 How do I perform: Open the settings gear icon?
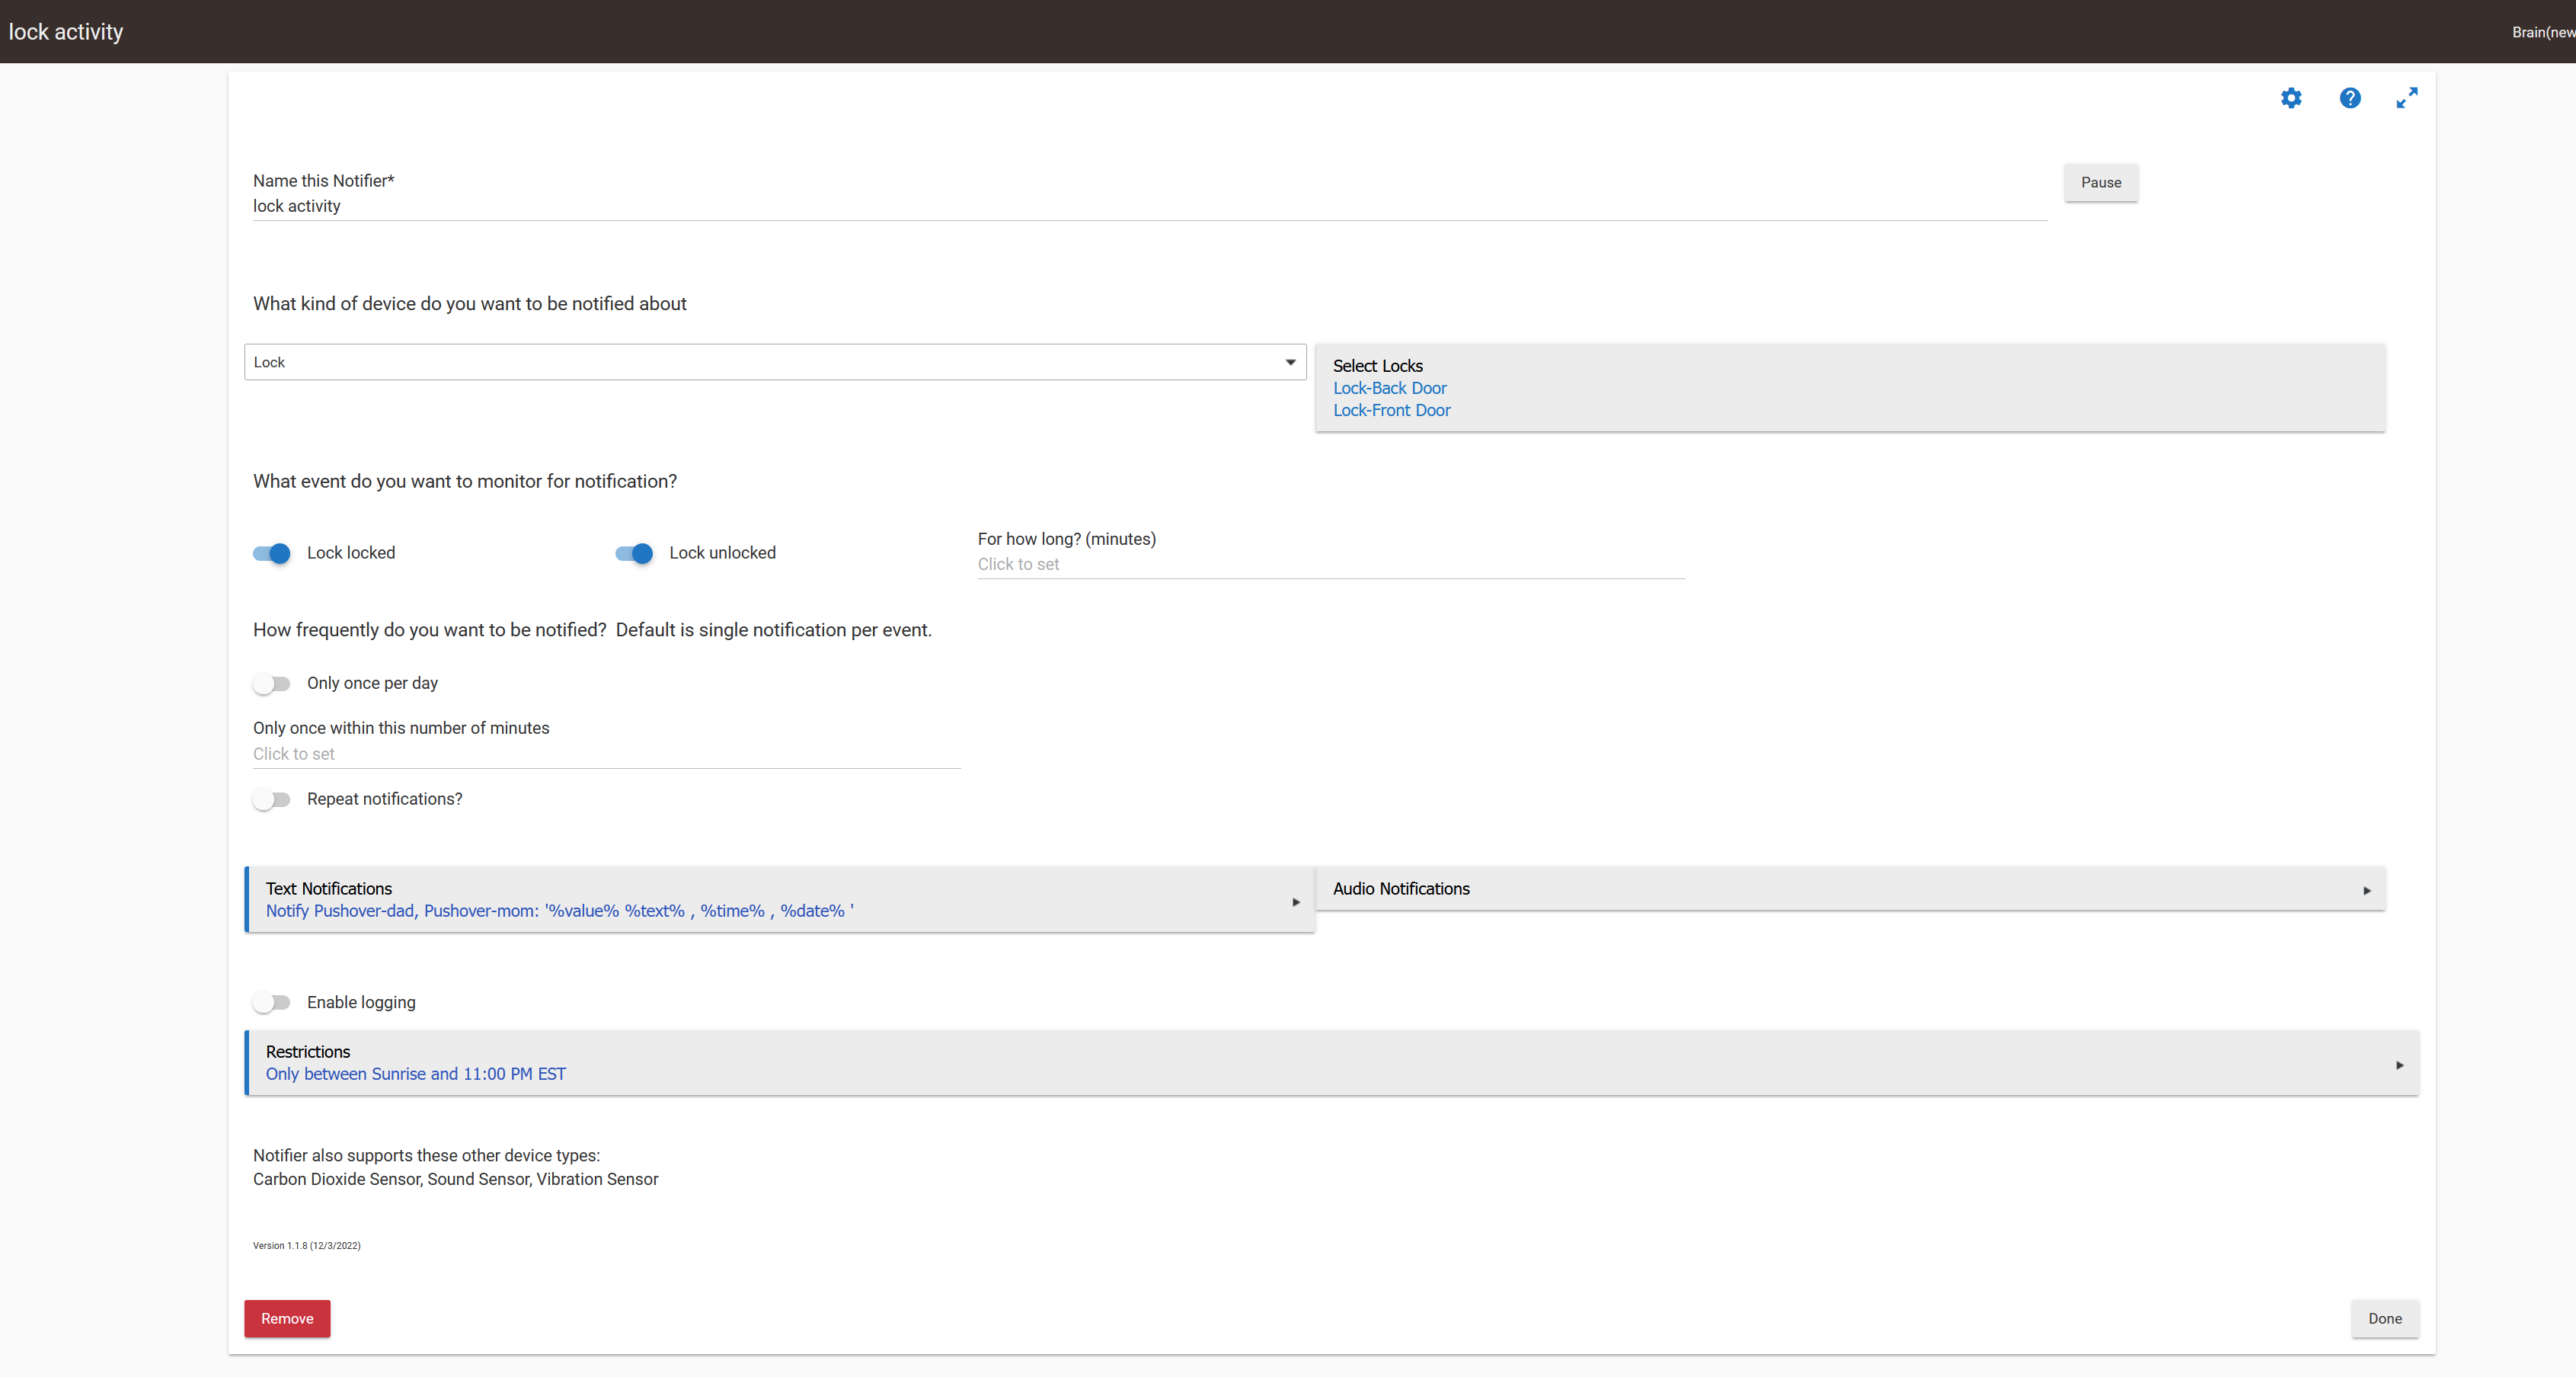pyautogui.click(x=2290, y=98)
